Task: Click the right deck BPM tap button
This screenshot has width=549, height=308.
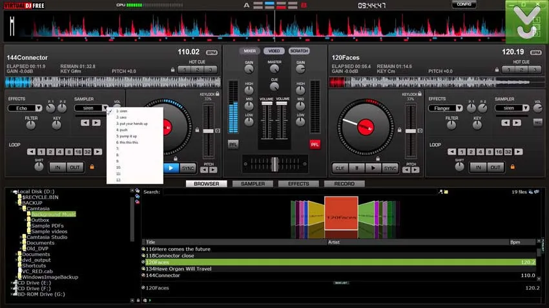Action: click(535, 53)
